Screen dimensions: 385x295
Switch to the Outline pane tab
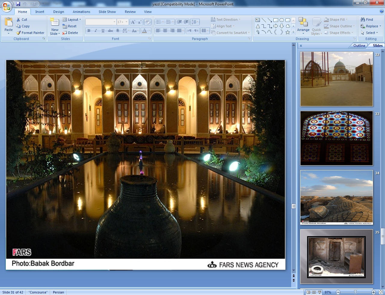tap(359, 46)
